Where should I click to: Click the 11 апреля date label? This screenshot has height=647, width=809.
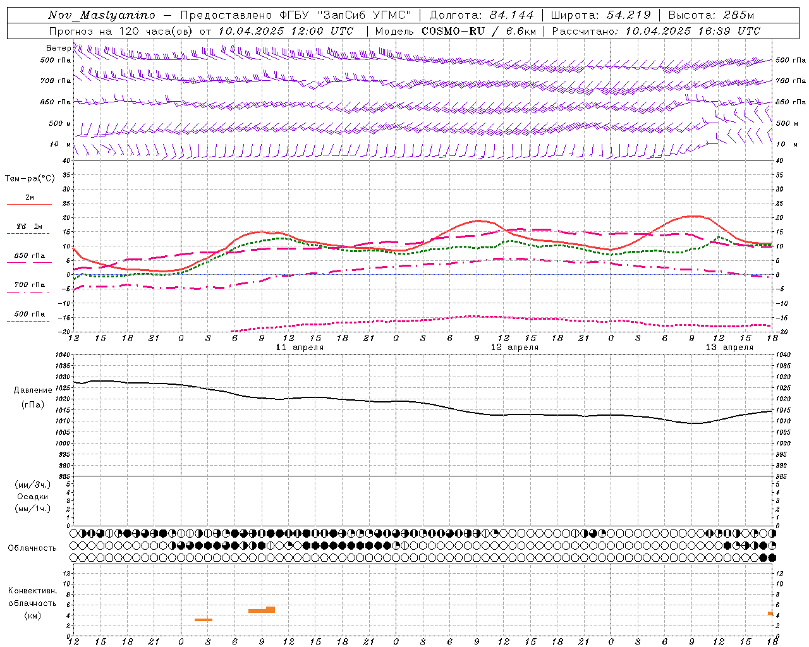(300, 348)
